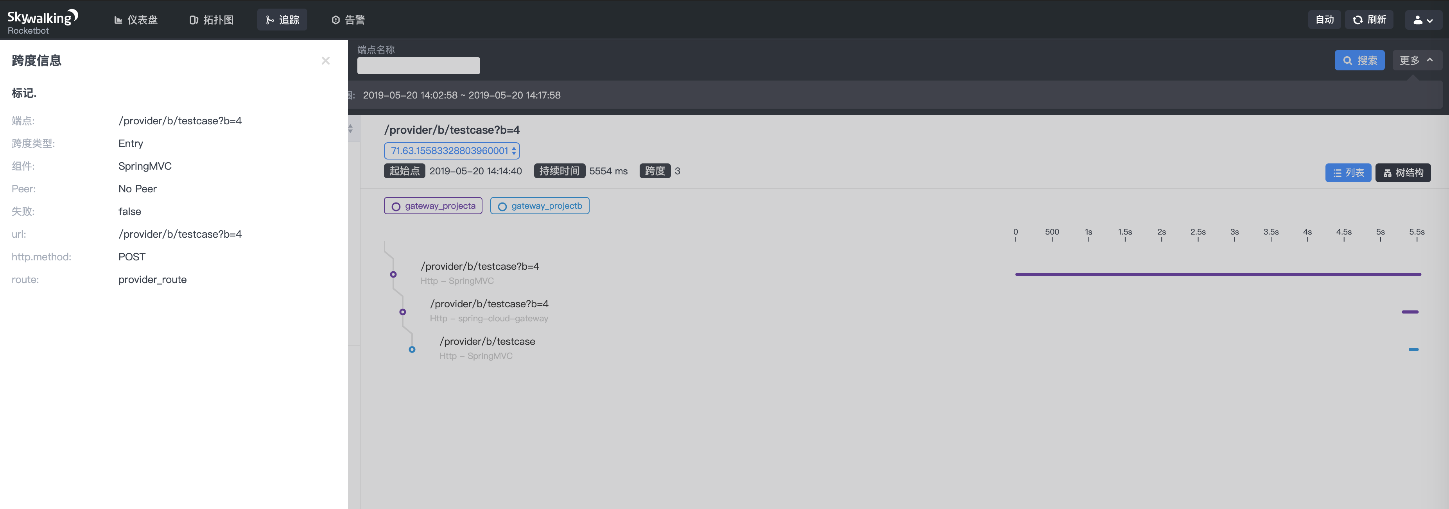1449x509 pixels.
Task: Click the 组件 value SpringMVC
Action: [145, 166]
